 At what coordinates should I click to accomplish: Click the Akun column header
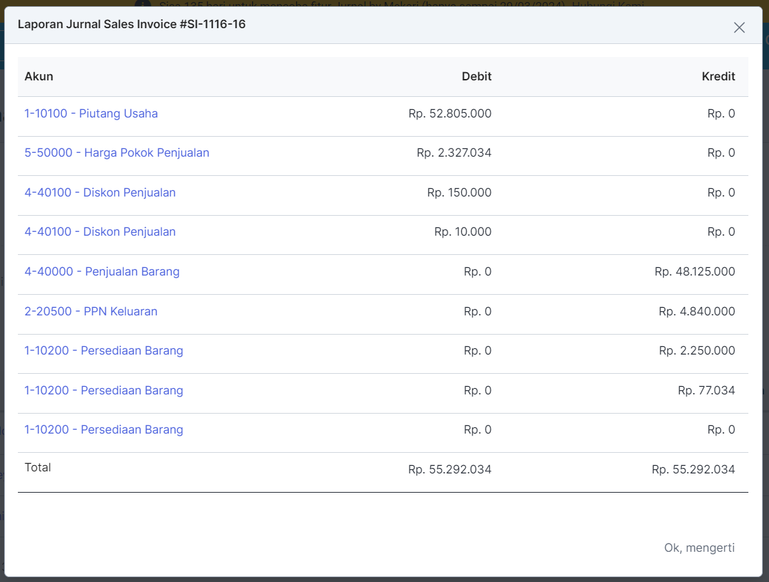(x=38, y=76)
